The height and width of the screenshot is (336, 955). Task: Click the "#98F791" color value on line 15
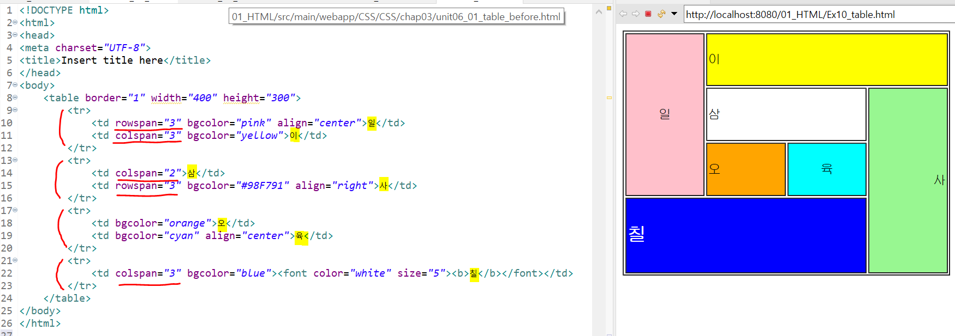point(265,185)
